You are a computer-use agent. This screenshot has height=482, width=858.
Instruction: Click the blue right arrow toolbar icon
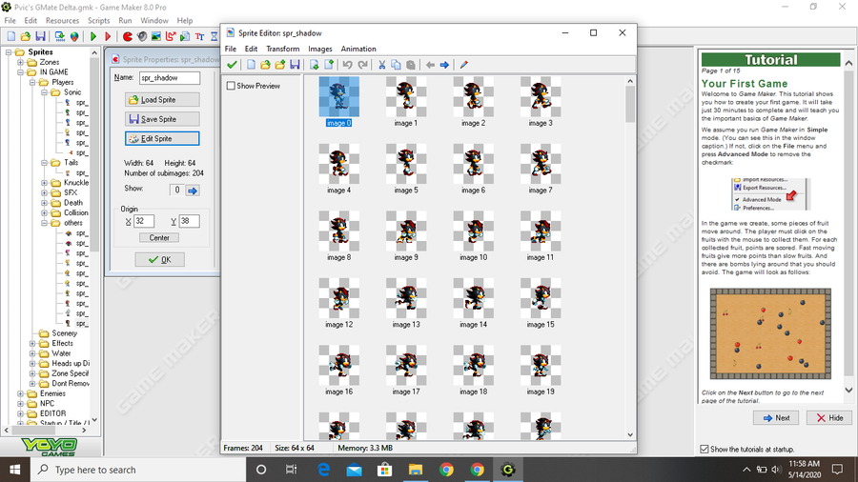tap(444, 65)
